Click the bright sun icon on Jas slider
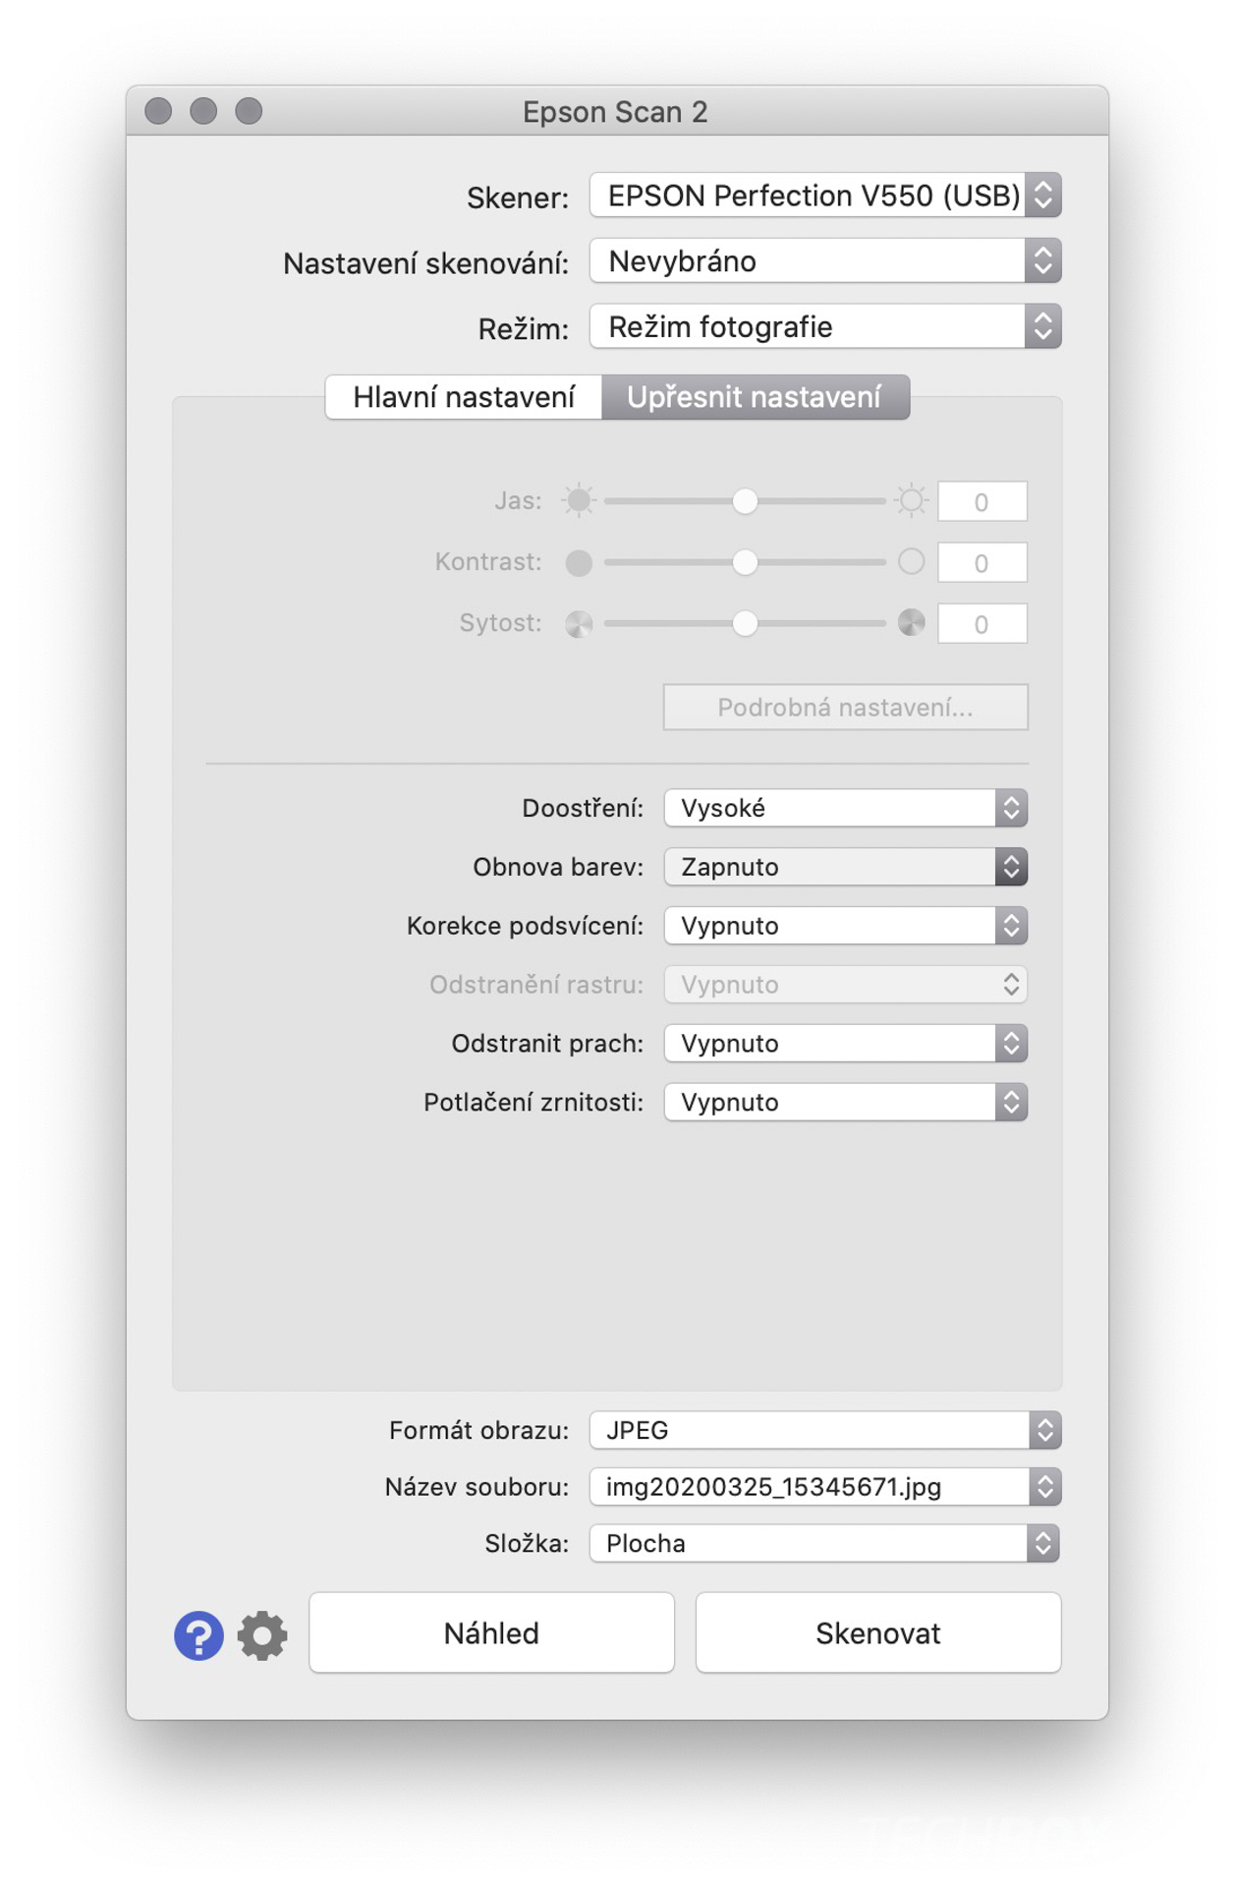Viewport: 1235px width, 1887px height. [x=912, y=500]
